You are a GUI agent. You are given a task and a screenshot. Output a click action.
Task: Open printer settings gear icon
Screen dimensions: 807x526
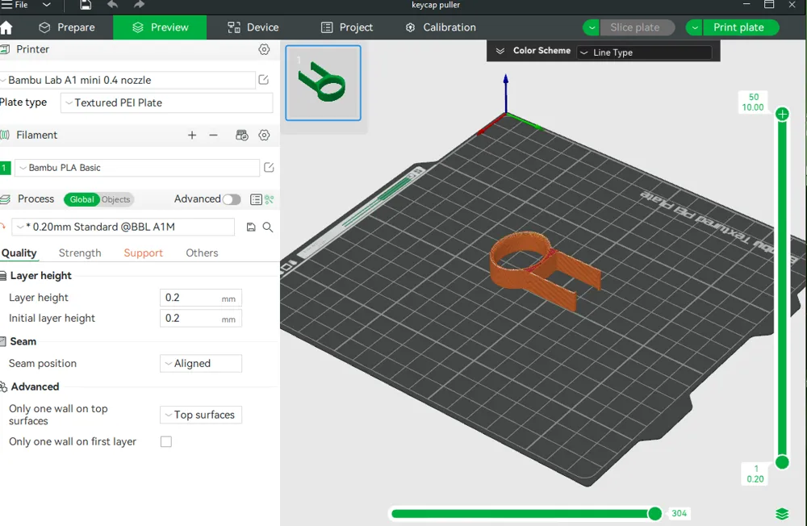tap(264, 49)
